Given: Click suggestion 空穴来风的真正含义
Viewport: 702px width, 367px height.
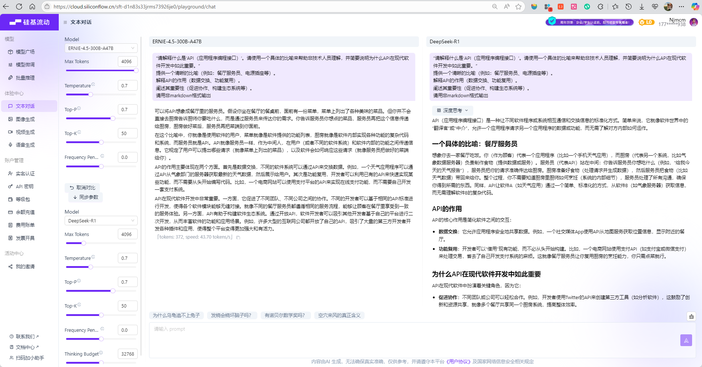Looking at the screenshot, I should tap(339, 315).
